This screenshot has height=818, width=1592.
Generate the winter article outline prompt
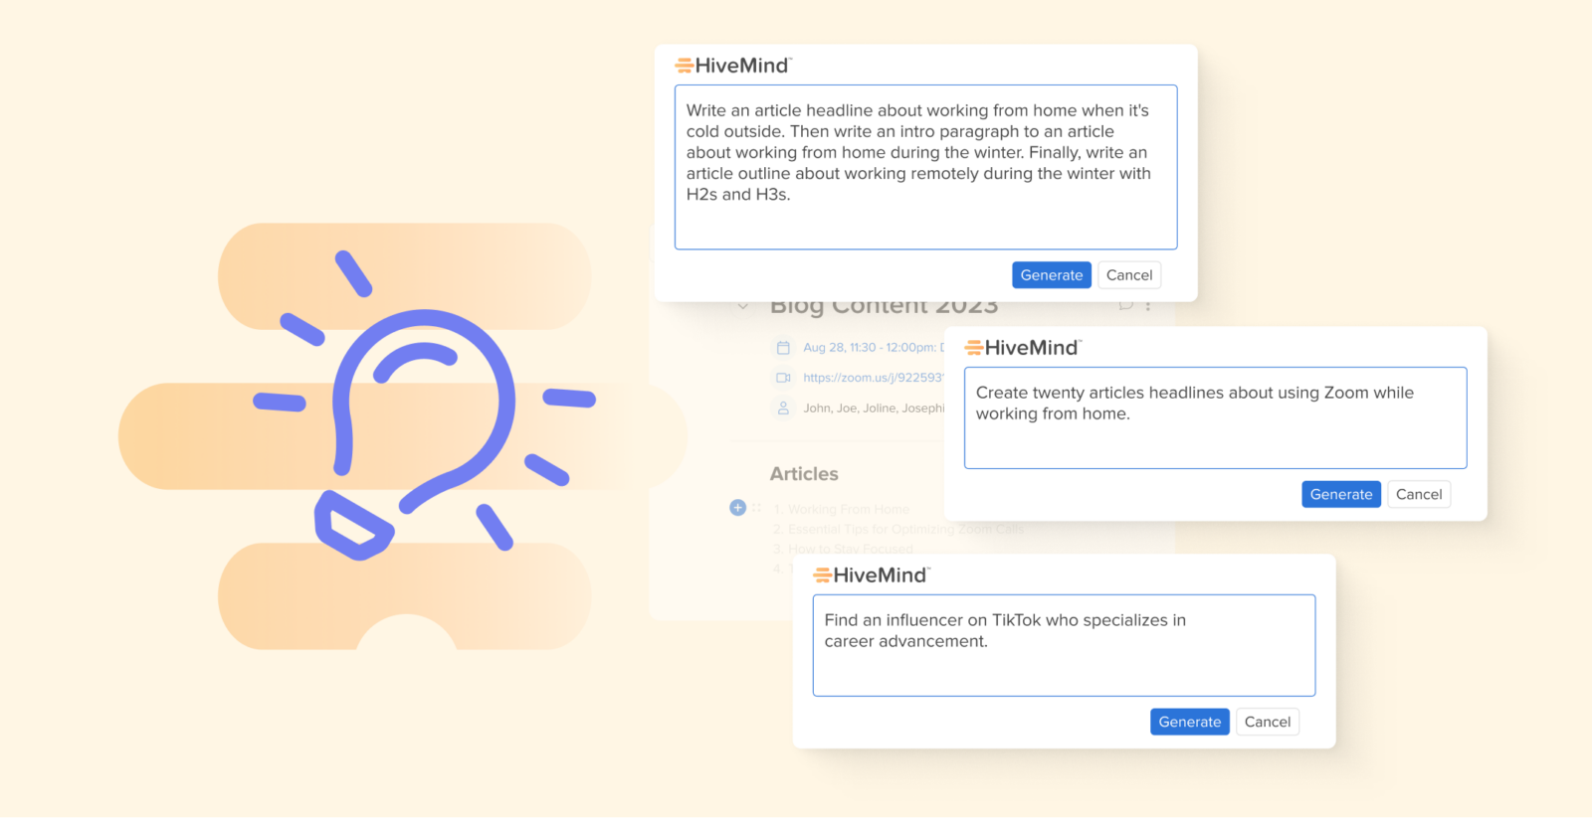tap(1051, 274)
